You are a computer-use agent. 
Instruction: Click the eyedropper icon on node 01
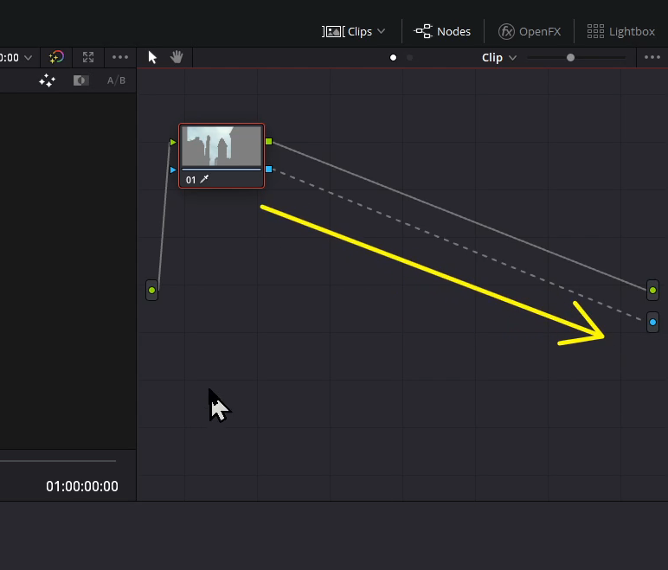[205, 180]
